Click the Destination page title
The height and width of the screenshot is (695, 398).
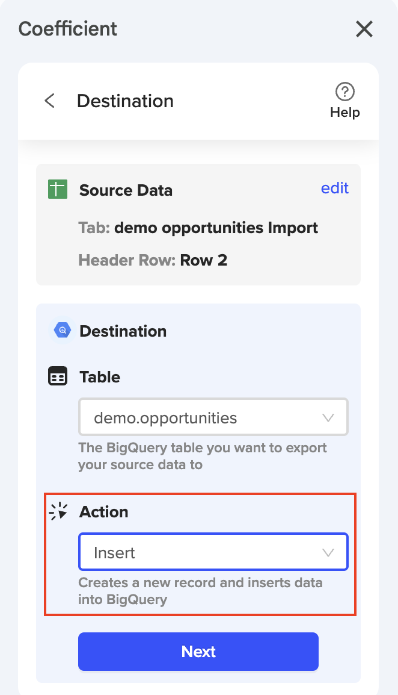click(x=125, y=101)
